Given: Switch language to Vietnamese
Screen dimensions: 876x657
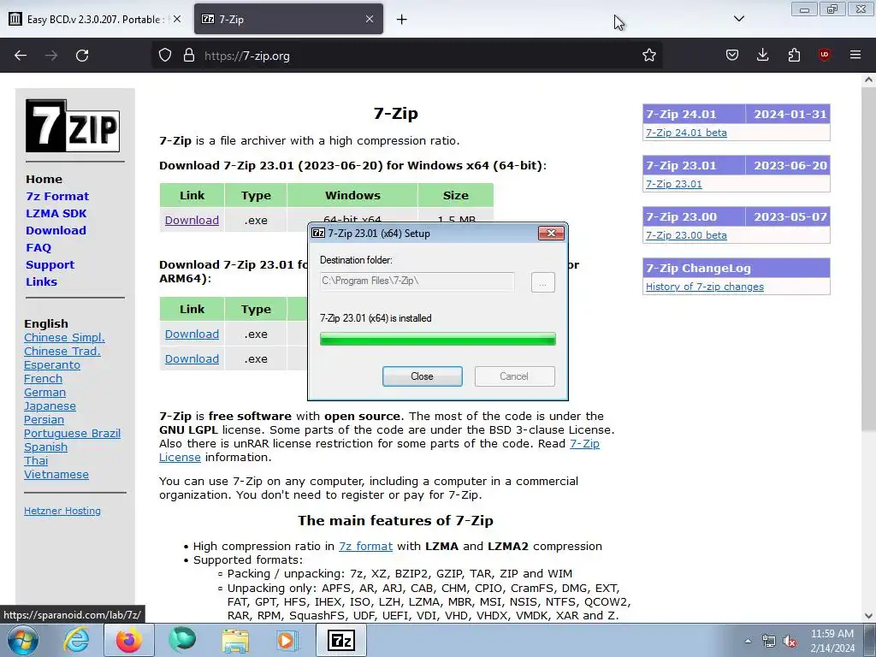Looking at the screenshot, I should (56, 474).
